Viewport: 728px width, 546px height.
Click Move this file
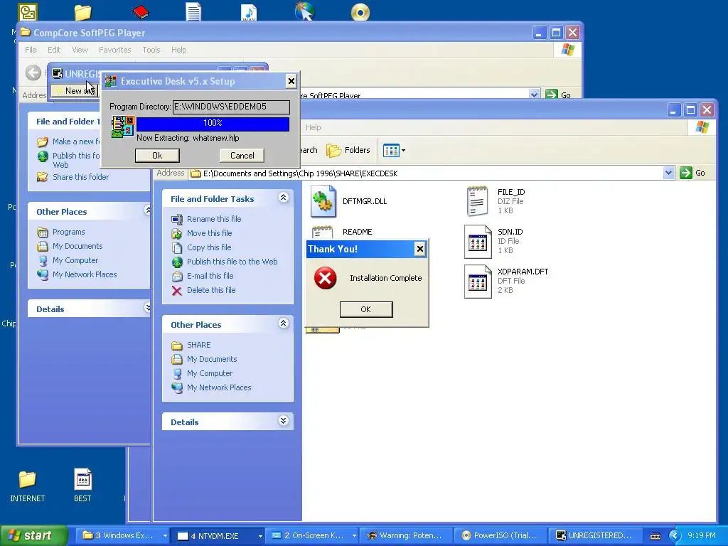(x=209, y=233)
